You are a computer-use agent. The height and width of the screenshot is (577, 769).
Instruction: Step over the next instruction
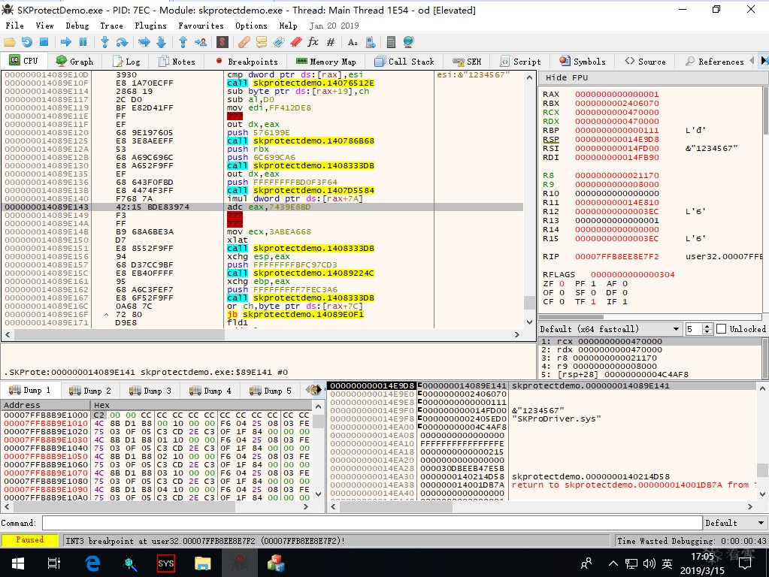122,43
